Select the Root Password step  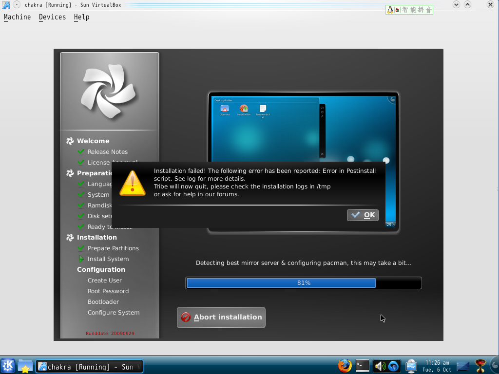[108, 291]
